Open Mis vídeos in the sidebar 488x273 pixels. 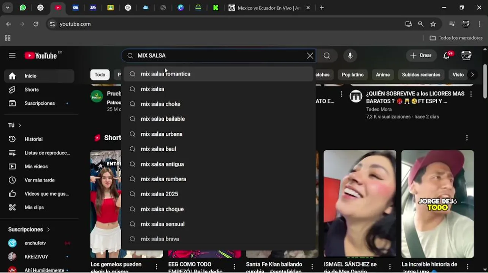[39, 166]
